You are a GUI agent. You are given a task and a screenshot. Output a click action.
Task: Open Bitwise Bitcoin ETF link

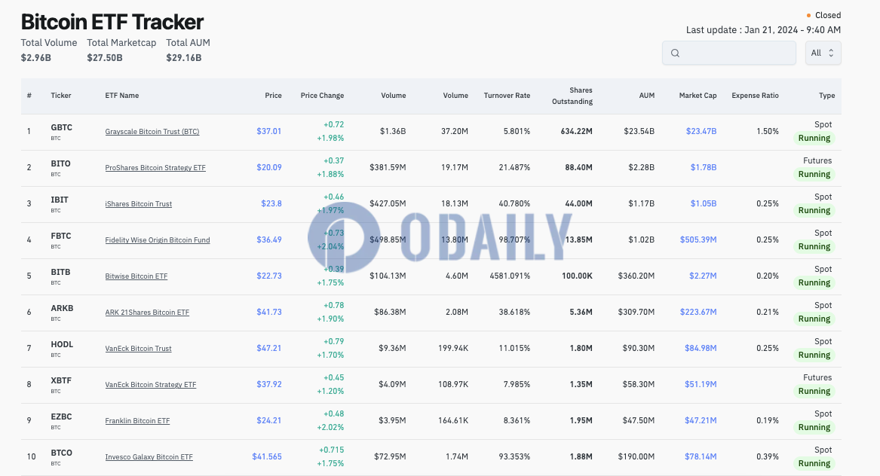(x=136, y=276)
